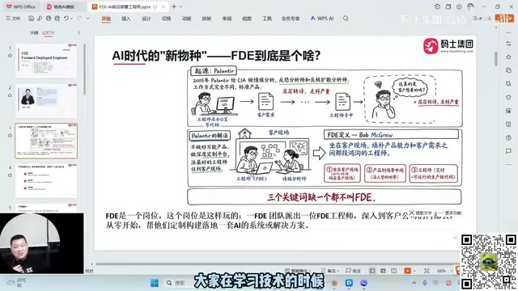The height and width of the screenshot is (291, 518).
Task: Select slide 1 thumbnail FDE Forward Deployed Engineer
Action: tap(46, 61)
